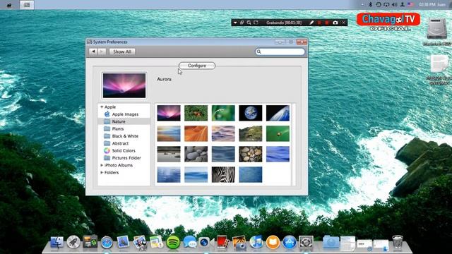Click the user account icon
This screenshot has height=254, width=452.
tap(403, 5)
